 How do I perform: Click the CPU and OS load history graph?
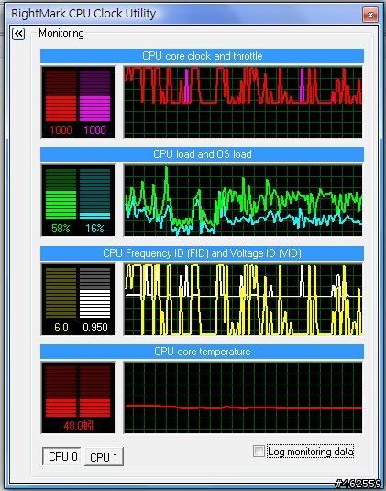243,200
